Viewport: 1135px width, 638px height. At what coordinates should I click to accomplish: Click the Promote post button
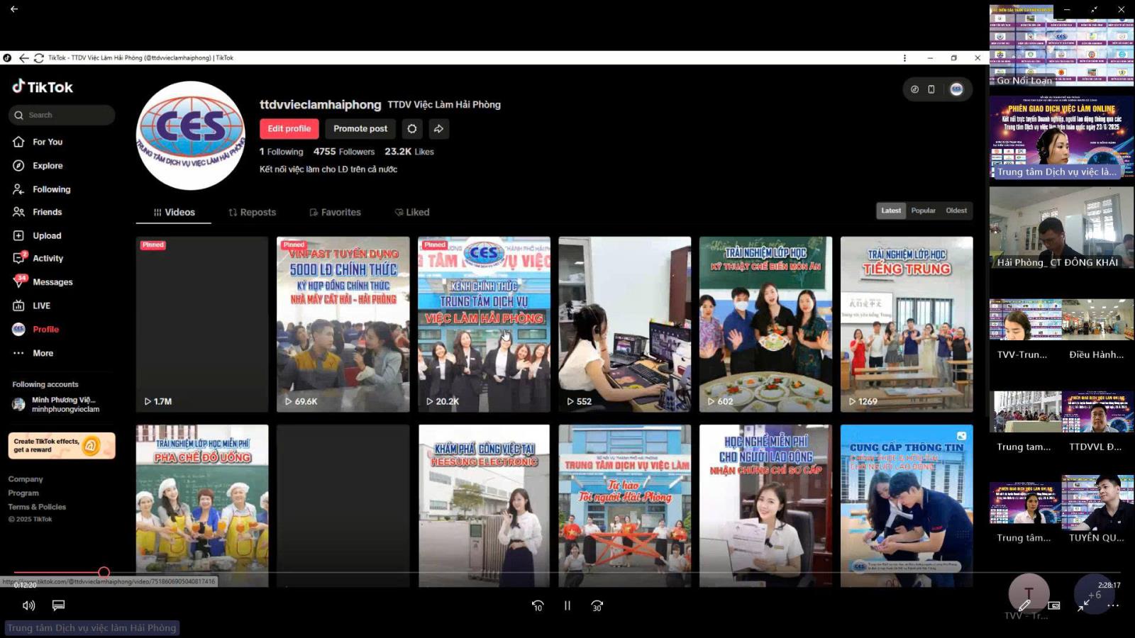360,128
